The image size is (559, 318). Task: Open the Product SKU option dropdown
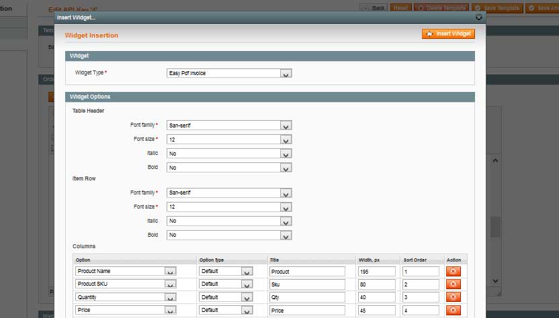(x=126, y=284)
